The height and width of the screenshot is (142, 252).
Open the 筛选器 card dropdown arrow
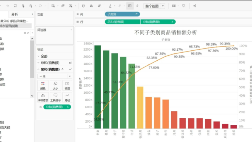[x=71, y=30]
